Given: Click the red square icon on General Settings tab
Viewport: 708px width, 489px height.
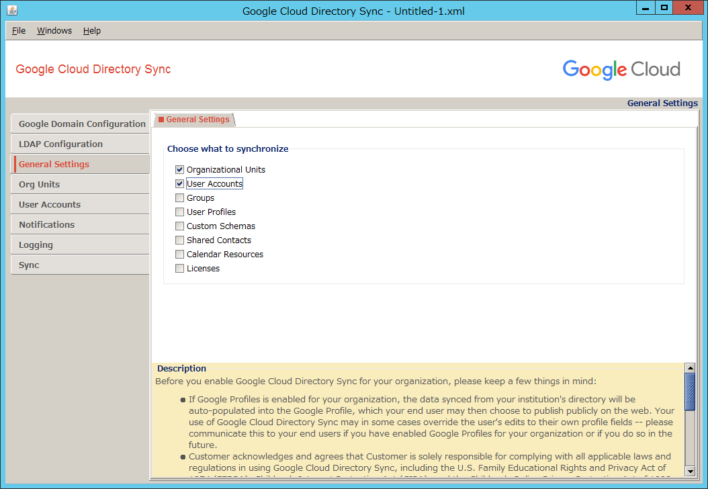Looking at the screenshot, I should [161, 119].
